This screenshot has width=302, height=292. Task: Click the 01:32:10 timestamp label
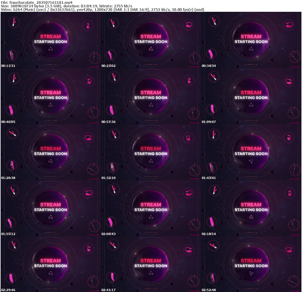[x=109, y=178]
